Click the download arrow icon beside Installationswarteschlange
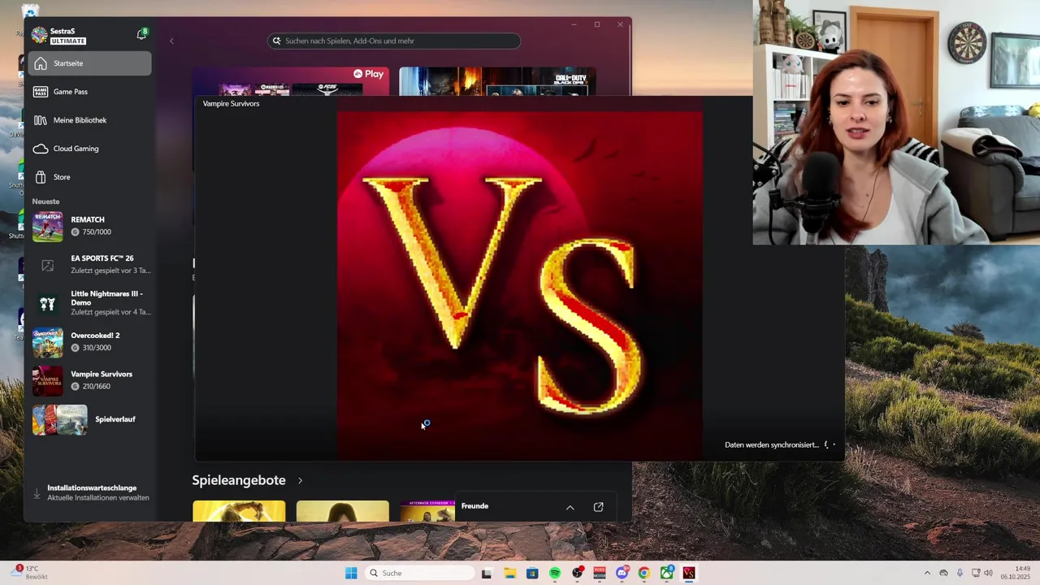This screenshot has width=1040, height=585. point(37,493)
